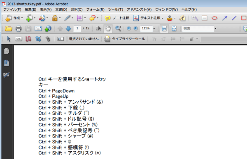Screen dimensions: 247x159
Task: Select the Marquee Zoom tool
Action: 118,28
